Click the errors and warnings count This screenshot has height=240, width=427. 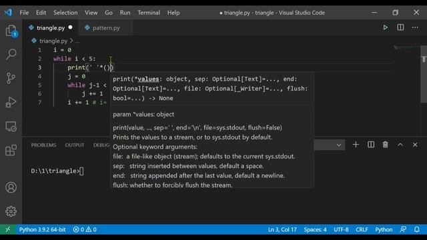coord(85,229)
